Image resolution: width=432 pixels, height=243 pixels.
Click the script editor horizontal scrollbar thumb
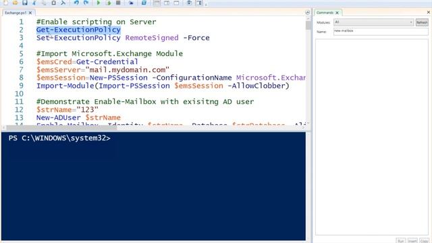pos(61,128)
